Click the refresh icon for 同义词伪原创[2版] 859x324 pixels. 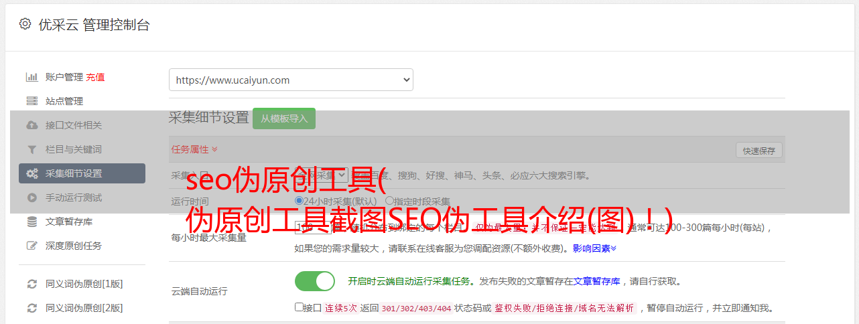(31, 308)
